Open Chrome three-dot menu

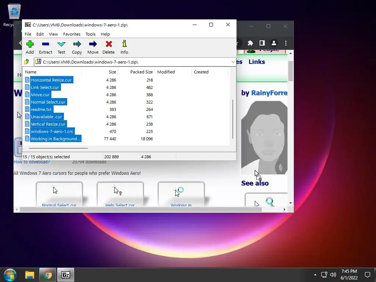(286, 43)
